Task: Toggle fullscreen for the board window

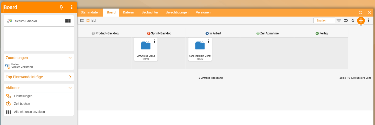Action: point(361,12)
